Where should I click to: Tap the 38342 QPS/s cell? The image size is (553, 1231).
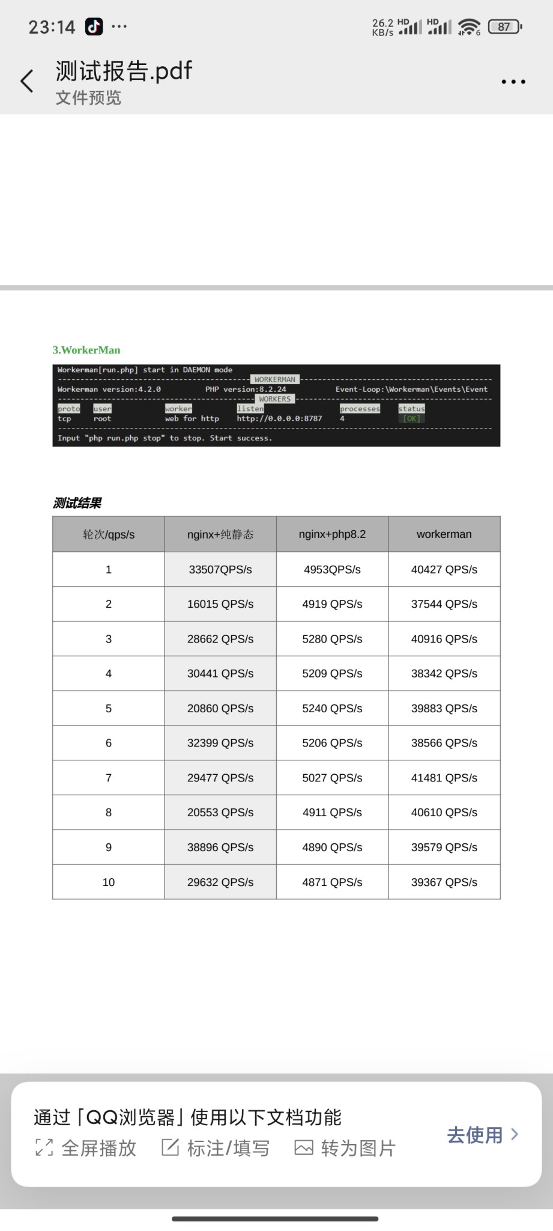[444, 674]
